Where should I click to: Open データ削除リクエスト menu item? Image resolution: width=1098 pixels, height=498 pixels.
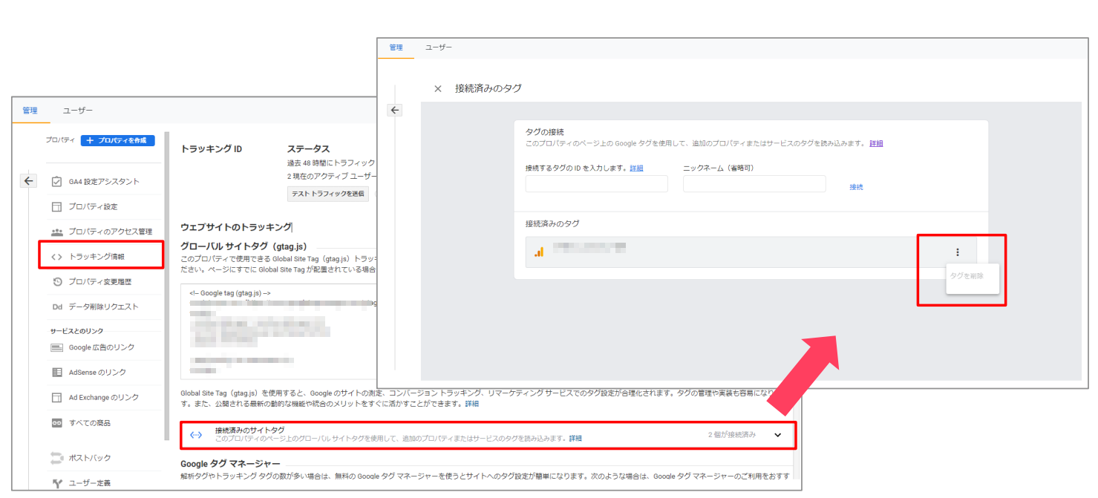pos(104,307)
